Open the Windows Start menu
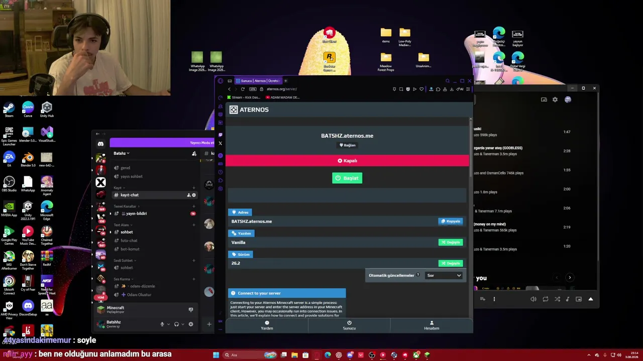 coord(216,355)
